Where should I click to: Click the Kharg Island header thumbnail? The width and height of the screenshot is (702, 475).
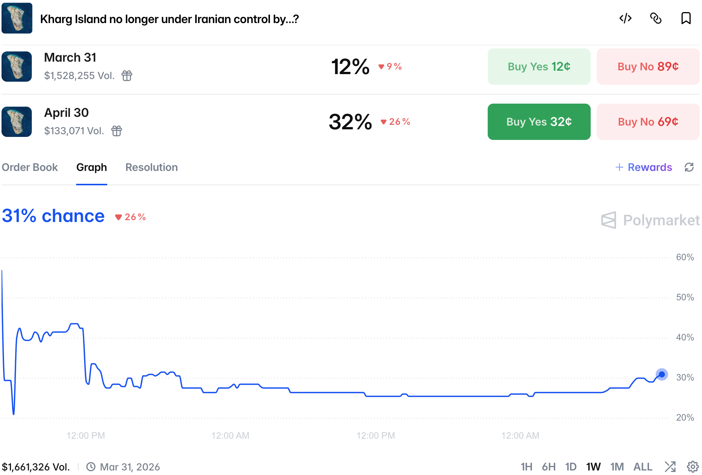pos(17,18)
